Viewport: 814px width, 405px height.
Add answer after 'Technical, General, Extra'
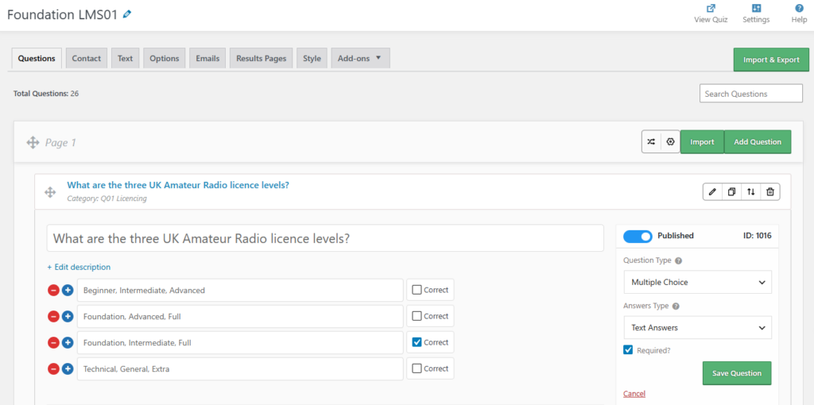tap(68, 368)
